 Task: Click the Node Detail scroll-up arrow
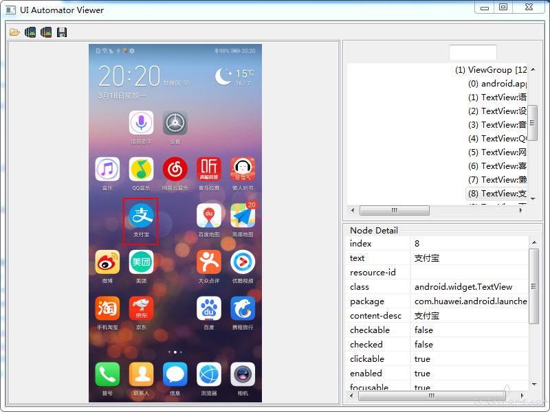[x=534, y=242]
